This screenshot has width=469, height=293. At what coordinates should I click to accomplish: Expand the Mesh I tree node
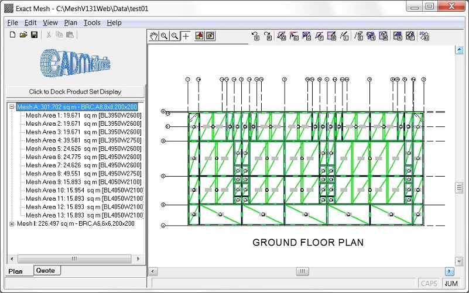(x=12, y=223)
